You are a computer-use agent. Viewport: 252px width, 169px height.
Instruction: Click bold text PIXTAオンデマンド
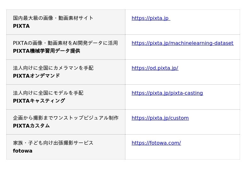point(36,76)
